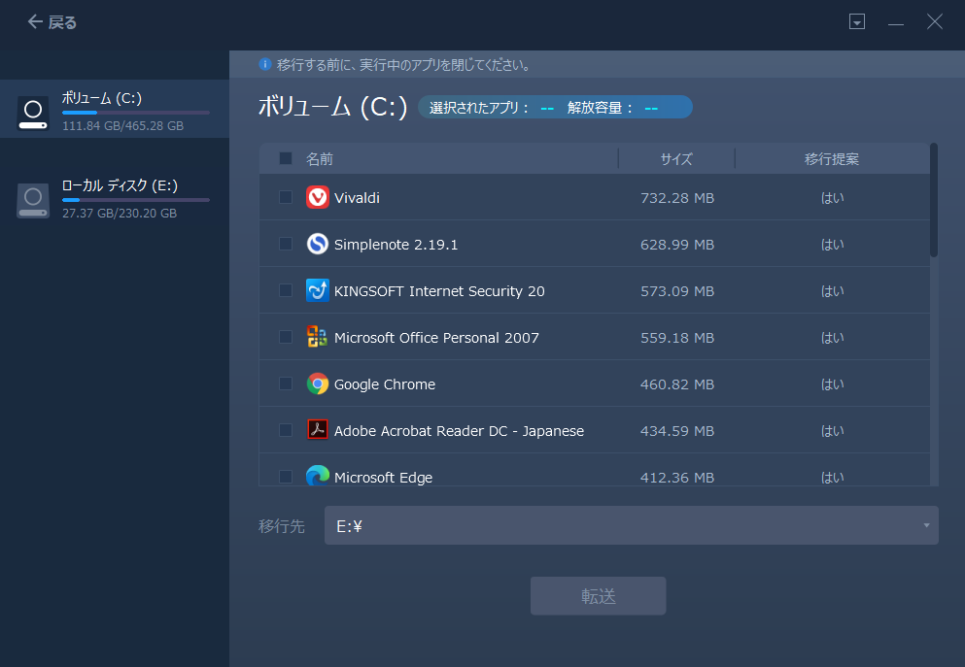Go back with the 戻る link text
Viewport: 965px width, 667px height.
(63, 22)
